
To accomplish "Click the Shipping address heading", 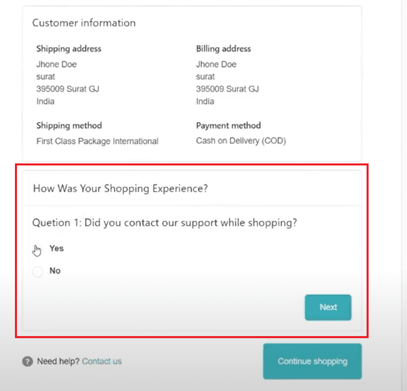I will [x=69, y=49].
